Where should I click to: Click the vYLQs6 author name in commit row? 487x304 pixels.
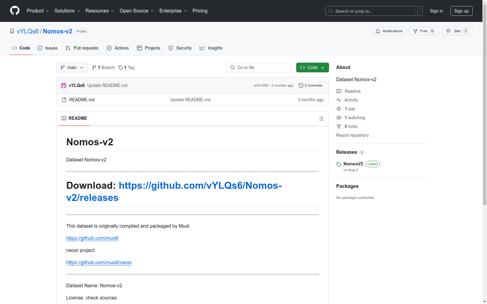(x=77, y=85)
